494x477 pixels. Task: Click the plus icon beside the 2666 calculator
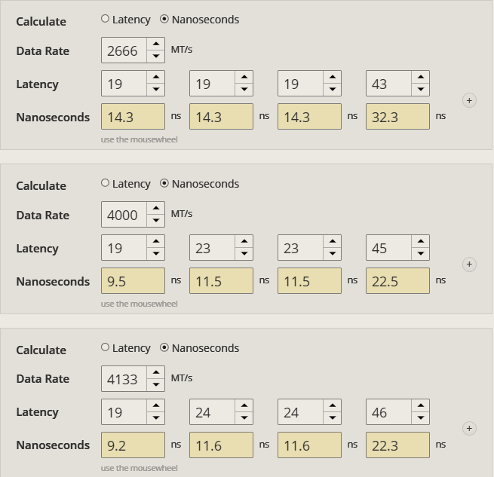pyautogui.click(x=469, y=100)
